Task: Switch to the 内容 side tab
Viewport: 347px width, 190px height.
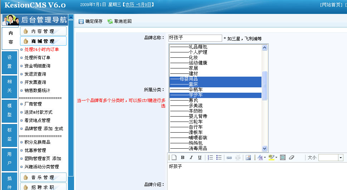Action: (x=10, y=38)
